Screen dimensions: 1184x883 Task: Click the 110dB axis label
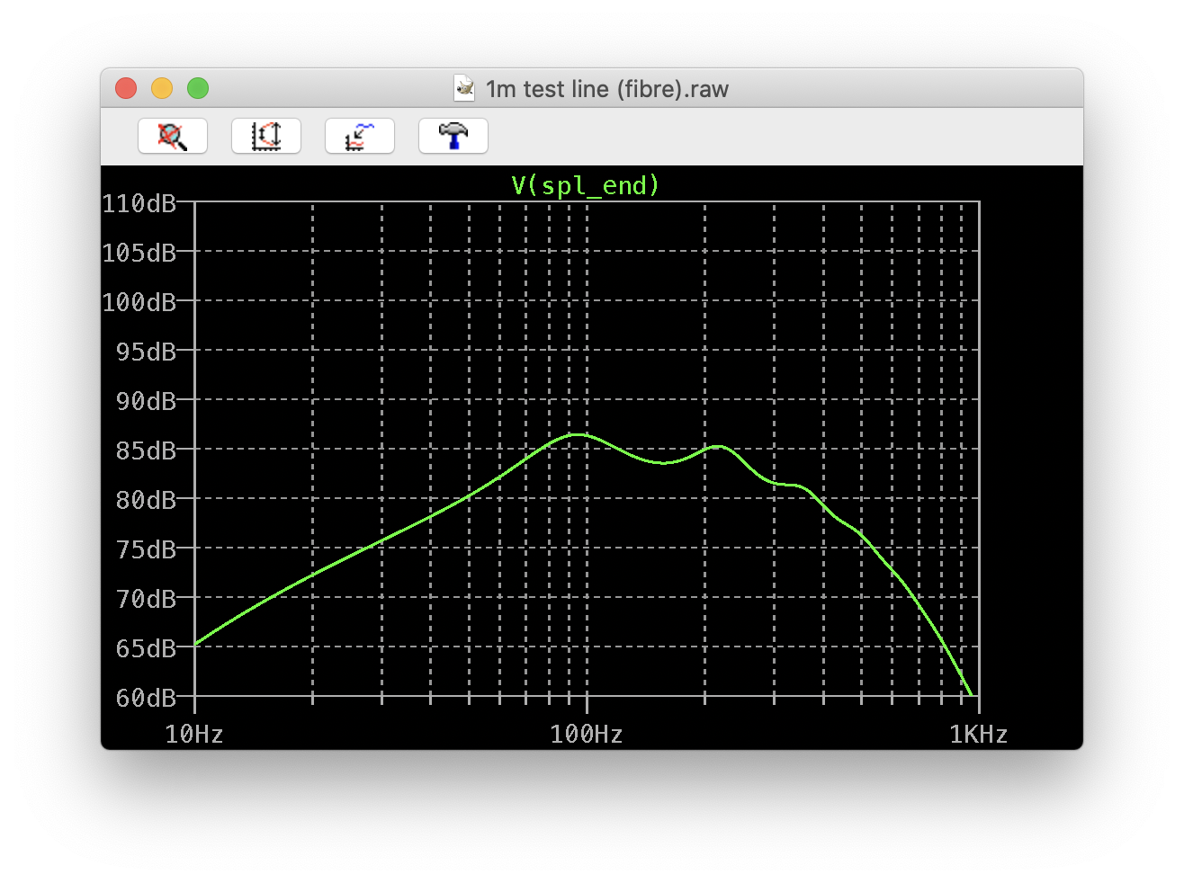[139, 203]
